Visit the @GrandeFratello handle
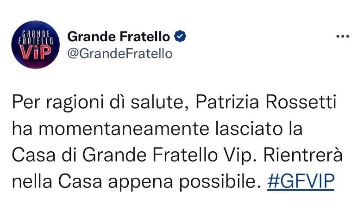The image size is (364, 211). (120, 54)
